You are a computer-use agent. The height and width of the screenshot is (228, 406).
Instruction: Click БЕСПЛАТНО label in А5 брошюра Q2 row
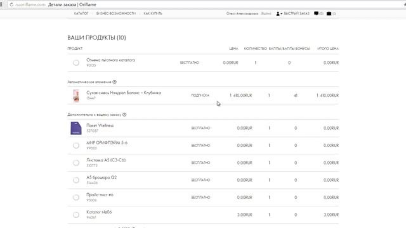(x=200, y=180)
